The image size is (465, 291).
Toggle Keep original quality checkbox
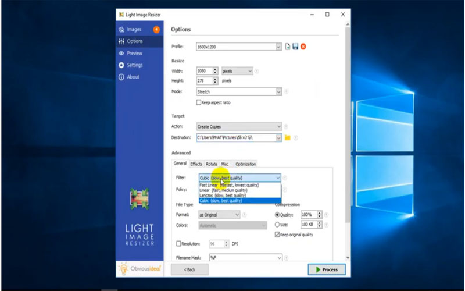click(277, 235)
